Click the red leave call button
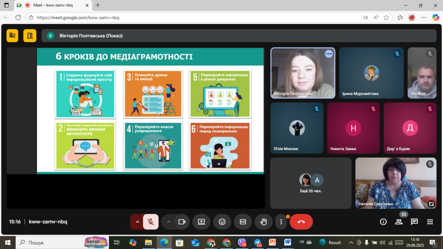The image size is (443, 249). click(x=301, y=222)
